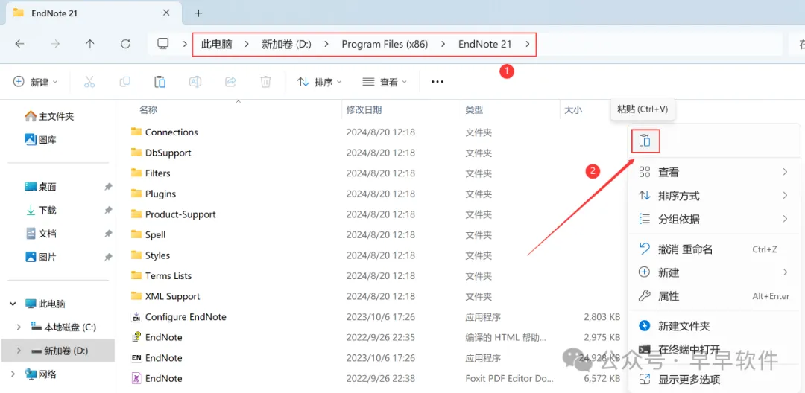
Task: Click Program Files (x86) breadcrumb
Action: coord(385,44)
